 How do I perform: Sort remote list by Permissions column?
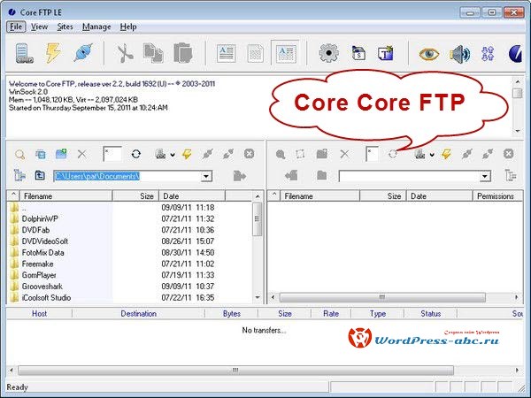[497, 196]
